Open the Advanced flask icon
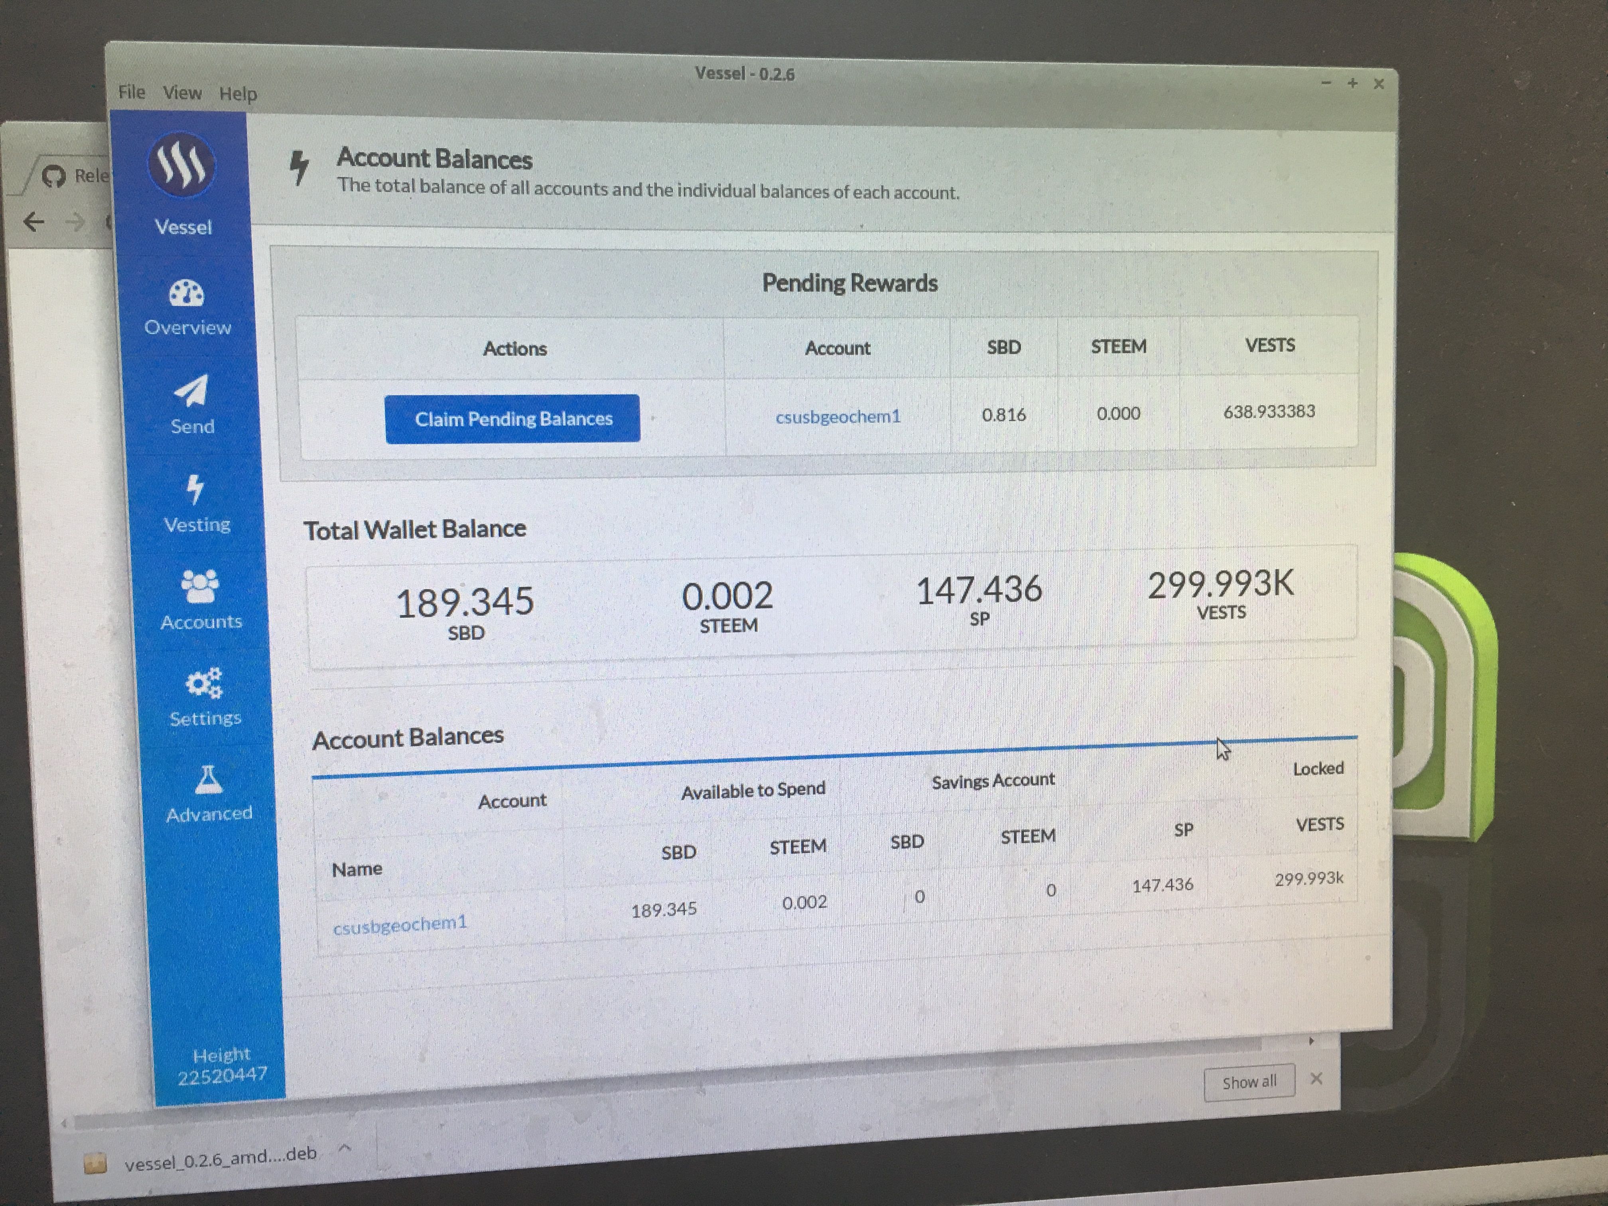 (208, 780)
